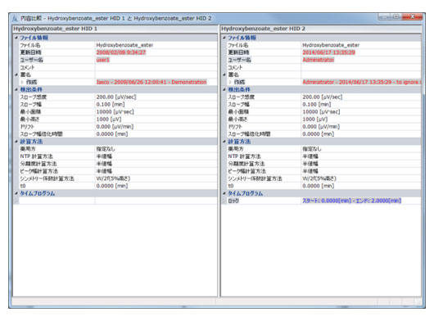Select 最小面積 value 10000 in HID 1
Screen dimensions: 434x321
click(115, 112)
